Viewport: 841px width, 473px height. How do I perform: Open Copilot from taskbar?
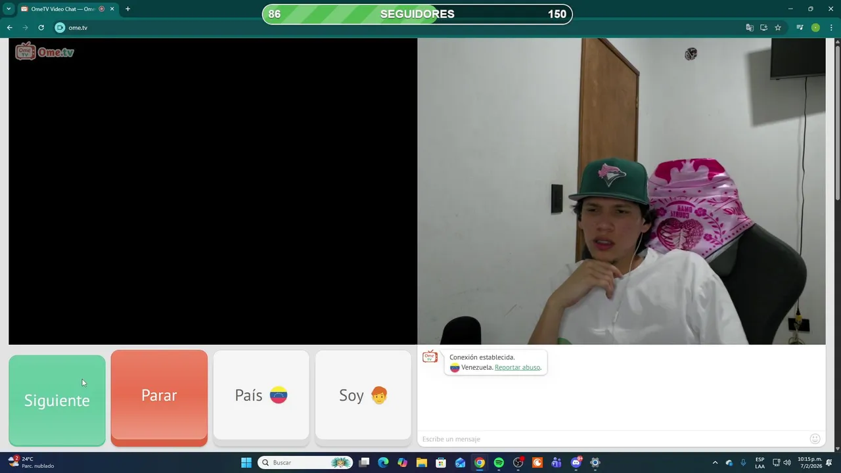[402, 462]
